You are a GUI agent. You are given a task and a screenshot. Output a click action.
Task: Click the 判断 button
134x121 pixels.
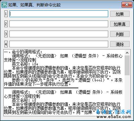click(x=120, y=34)
